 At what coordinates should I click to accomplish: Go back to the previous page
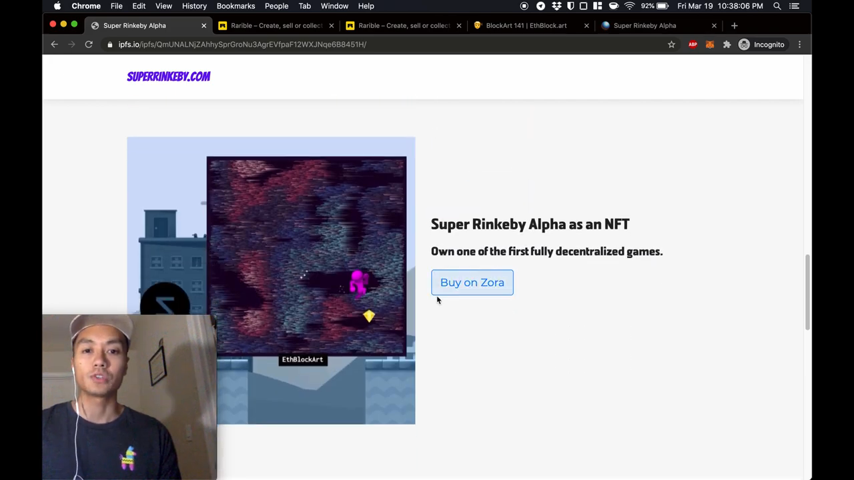(x=55, y=44)
